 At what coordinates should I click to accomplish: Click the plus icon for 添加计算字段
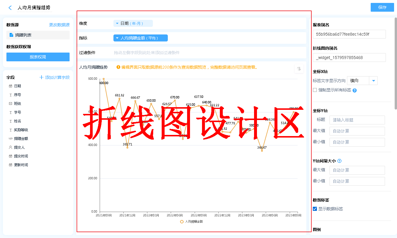pos(42,77)
